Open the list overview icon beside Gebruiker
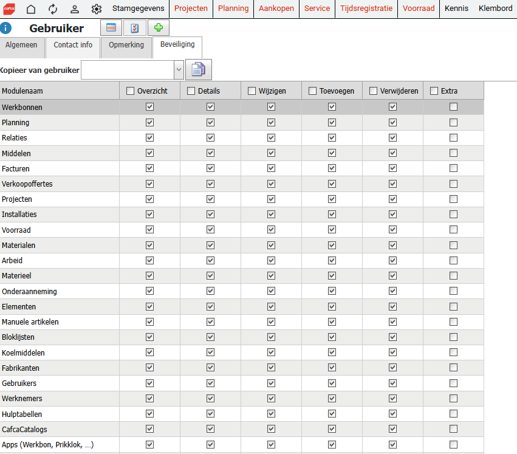Screen dimensions: 517x454 111,28
